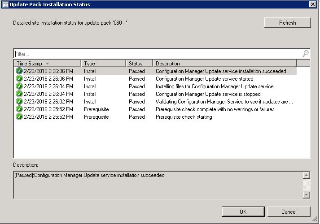
Task: Confirm the dialog with OK
Action: [243, 211]
